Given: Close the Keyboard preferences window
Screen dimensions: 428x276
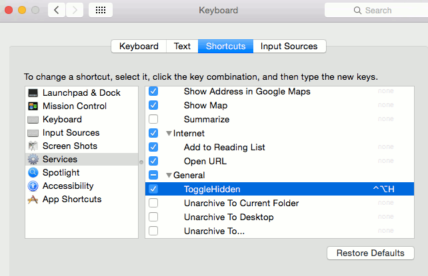Looking at the screenshot, I should [9, 10].
